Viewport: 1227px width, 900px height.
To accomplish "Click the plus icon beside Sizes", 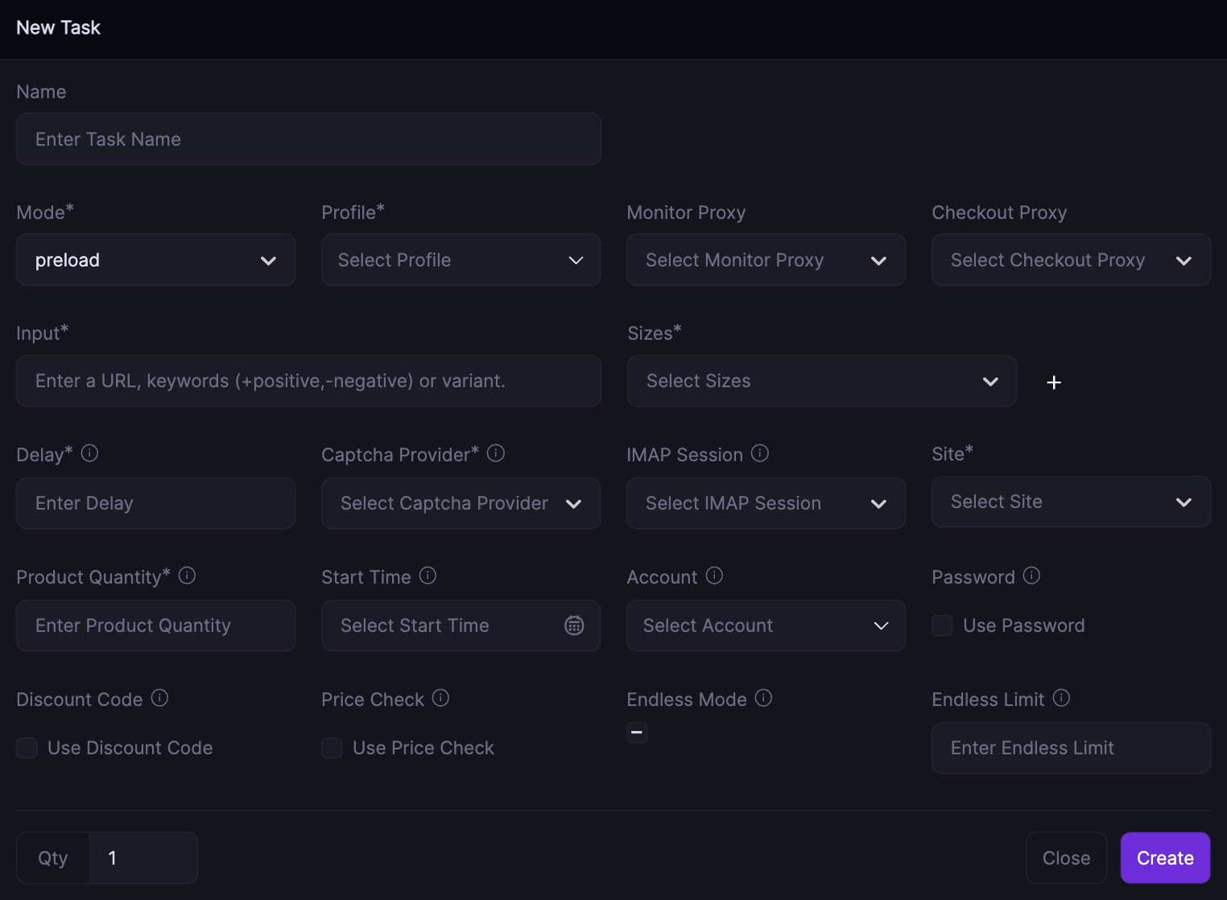I will click(x=1054, y=382).
